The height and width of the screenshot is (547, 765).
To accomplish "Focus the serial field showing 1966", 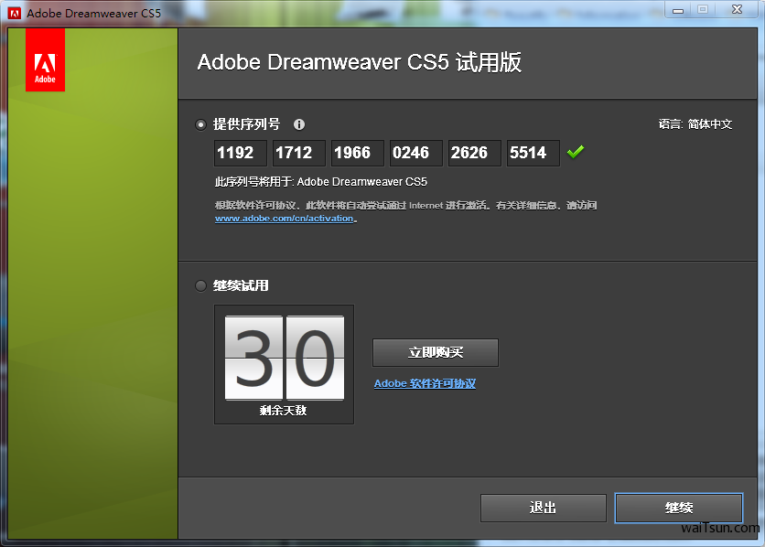I will pyautogui.click(x=358, y=153).
